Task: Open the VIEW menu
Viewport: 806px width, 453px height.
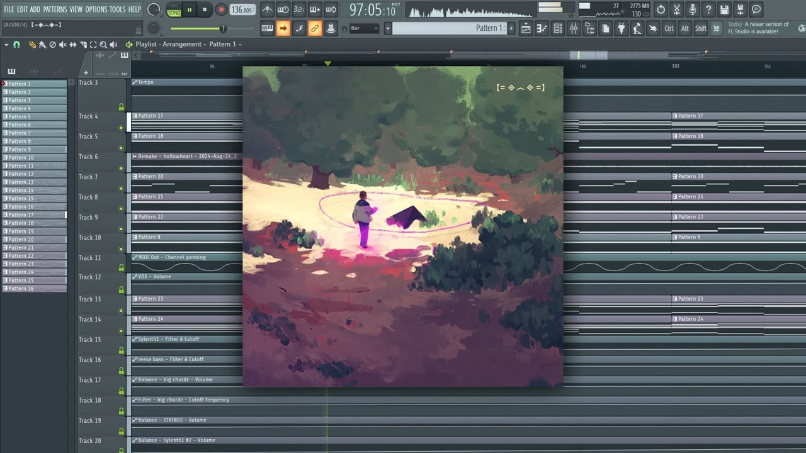Action: click(x=76, y=9)
